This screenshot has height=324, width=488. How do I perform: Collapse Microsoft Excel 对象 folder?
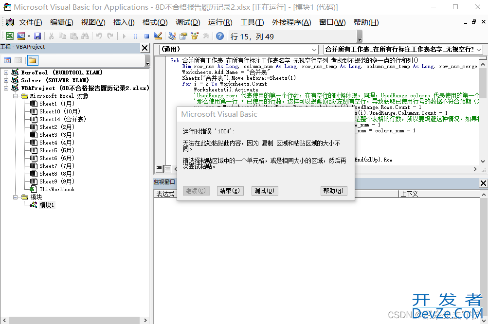tap(15, 96)
